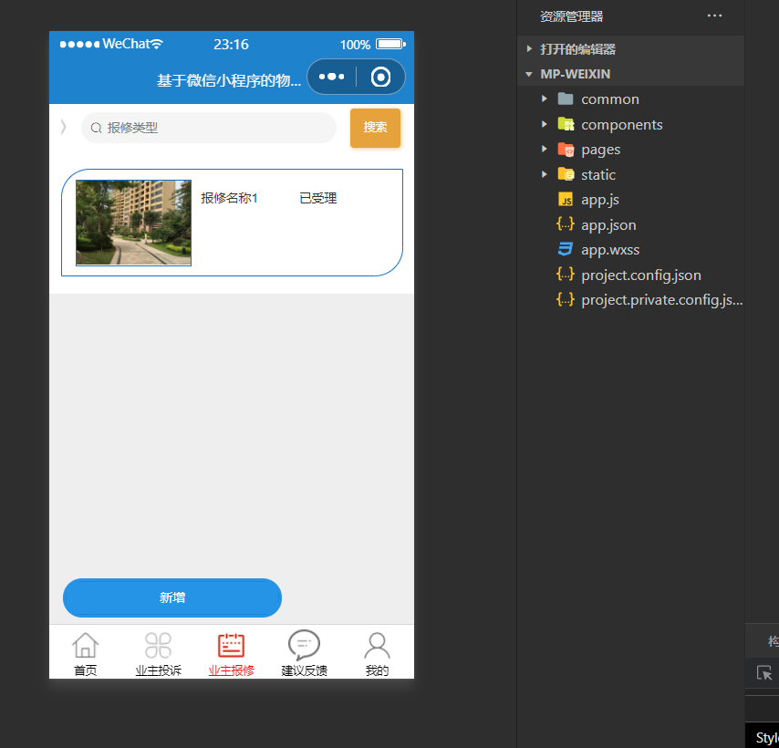Click the magnifier icon in search box

[96, 128]
